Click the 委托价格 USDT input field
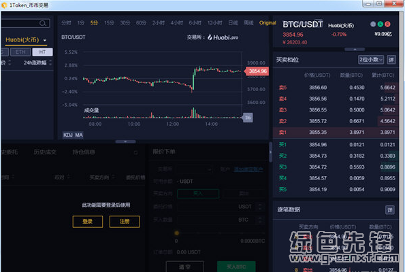Viewport: 405px width, 272px height. [x=221, y=207]
